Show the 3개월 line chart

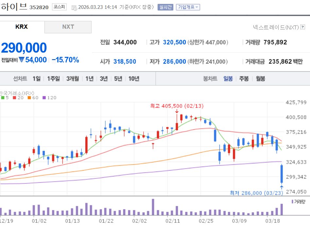click(73, 79)
